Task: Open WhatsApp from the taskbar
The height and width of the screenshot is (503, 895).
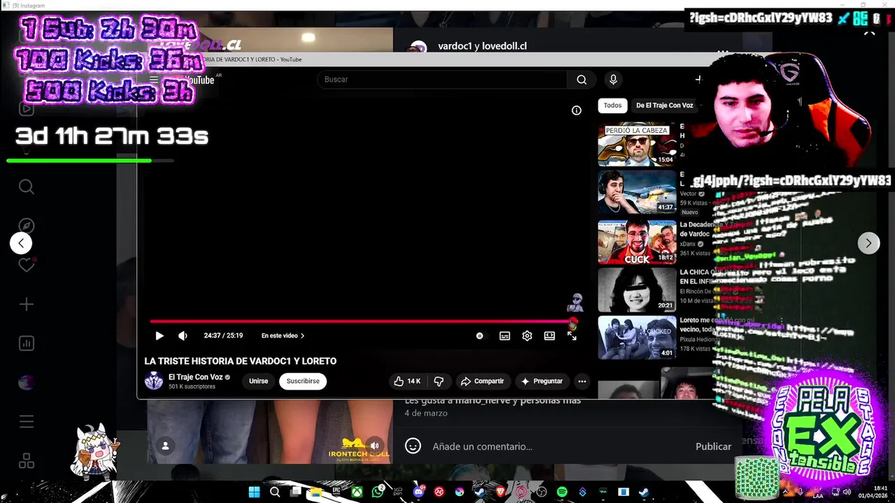Action: coord(378,492)
